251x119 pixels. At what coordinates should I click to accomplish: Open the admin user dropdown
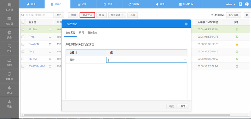pos(231,4)
